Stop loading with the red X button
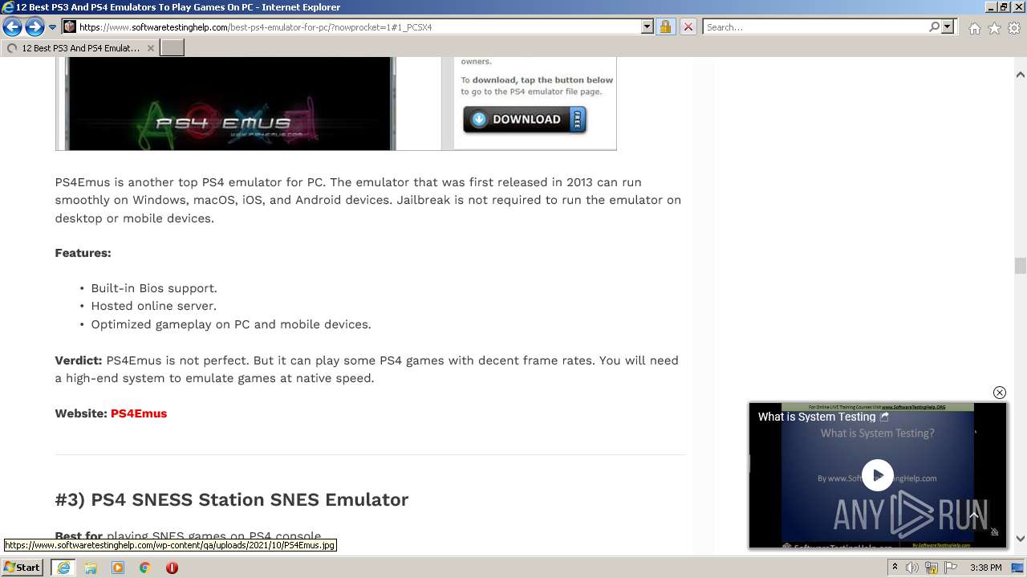 (688, 27)
